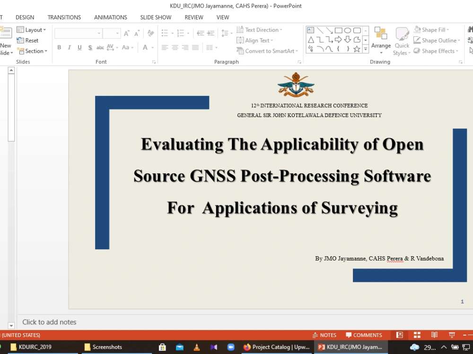Select the Arrow line shape
Screen dimensions: 473x354
[x=329, y=30]
